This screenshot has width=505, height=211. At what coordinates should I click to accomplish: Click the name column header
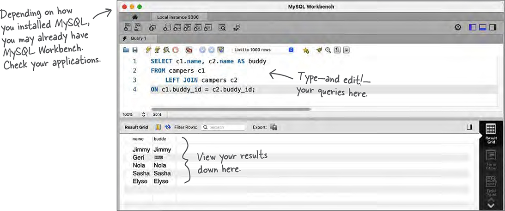click(x=138, y=139)
